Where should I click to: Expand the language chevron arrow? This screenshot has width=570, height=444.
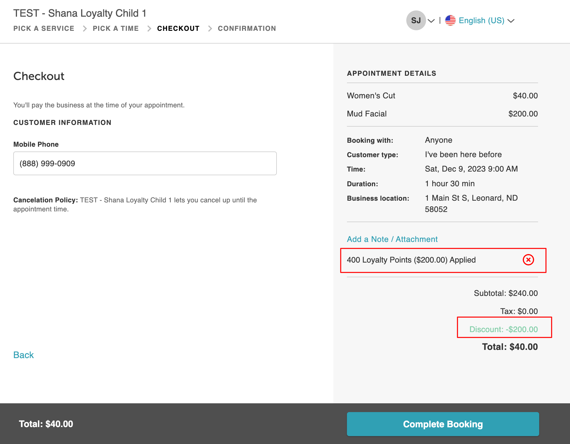[511, 21]
